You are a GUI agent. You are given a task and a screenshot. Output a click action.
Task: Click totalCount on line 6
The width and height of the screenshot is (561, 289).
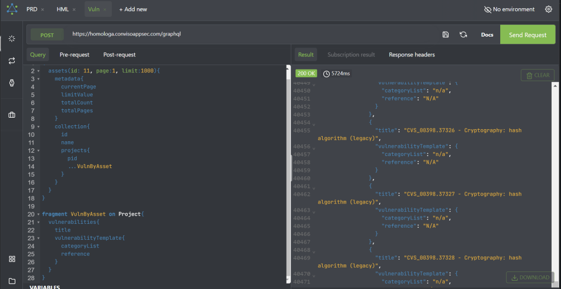point(77,103)
